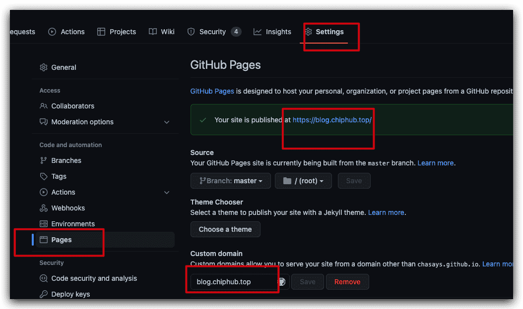Expand the sidebar Actions chevron

tap(167, 193)
